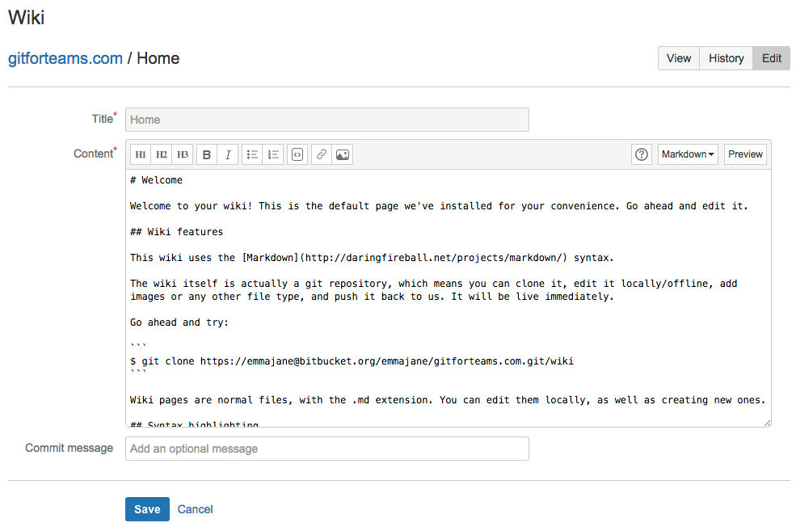Open the editor help dialog
The image size is (796, 527).
tap(641, 154)
